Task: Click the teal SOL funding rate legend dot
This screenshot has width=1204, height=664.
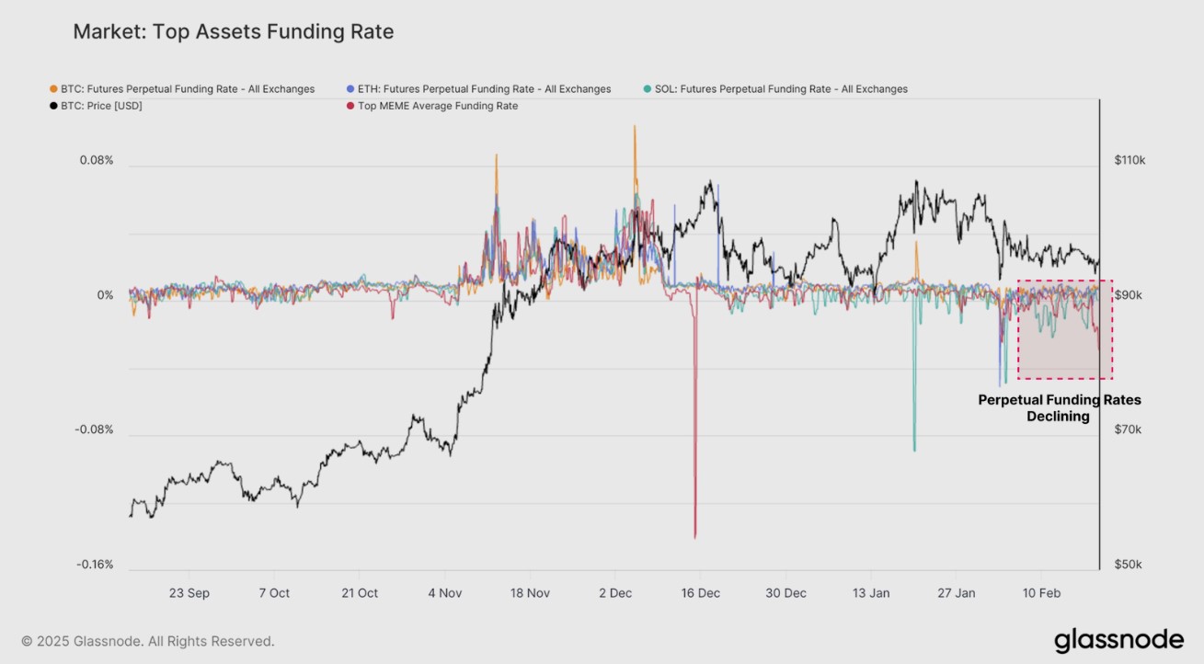Action: coord(648,89)
